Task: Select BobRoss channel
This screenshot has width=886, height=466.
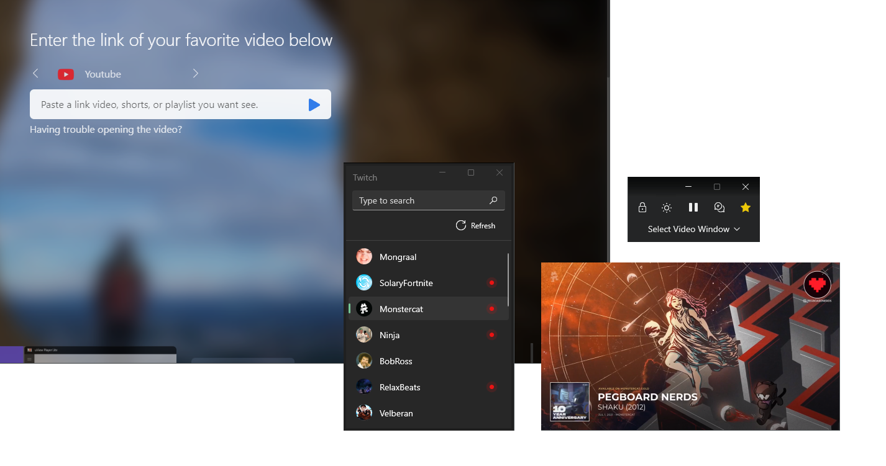Action: [429, 361]
